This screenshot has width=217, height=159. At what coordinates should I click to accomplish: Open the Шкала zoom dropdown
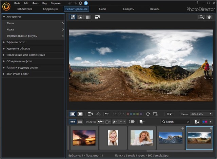[x=202, y=114]
